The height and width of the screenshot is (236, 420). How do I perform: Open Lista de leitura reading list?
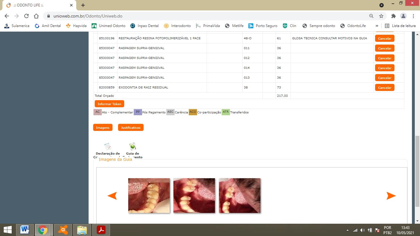tap(400, 26)
